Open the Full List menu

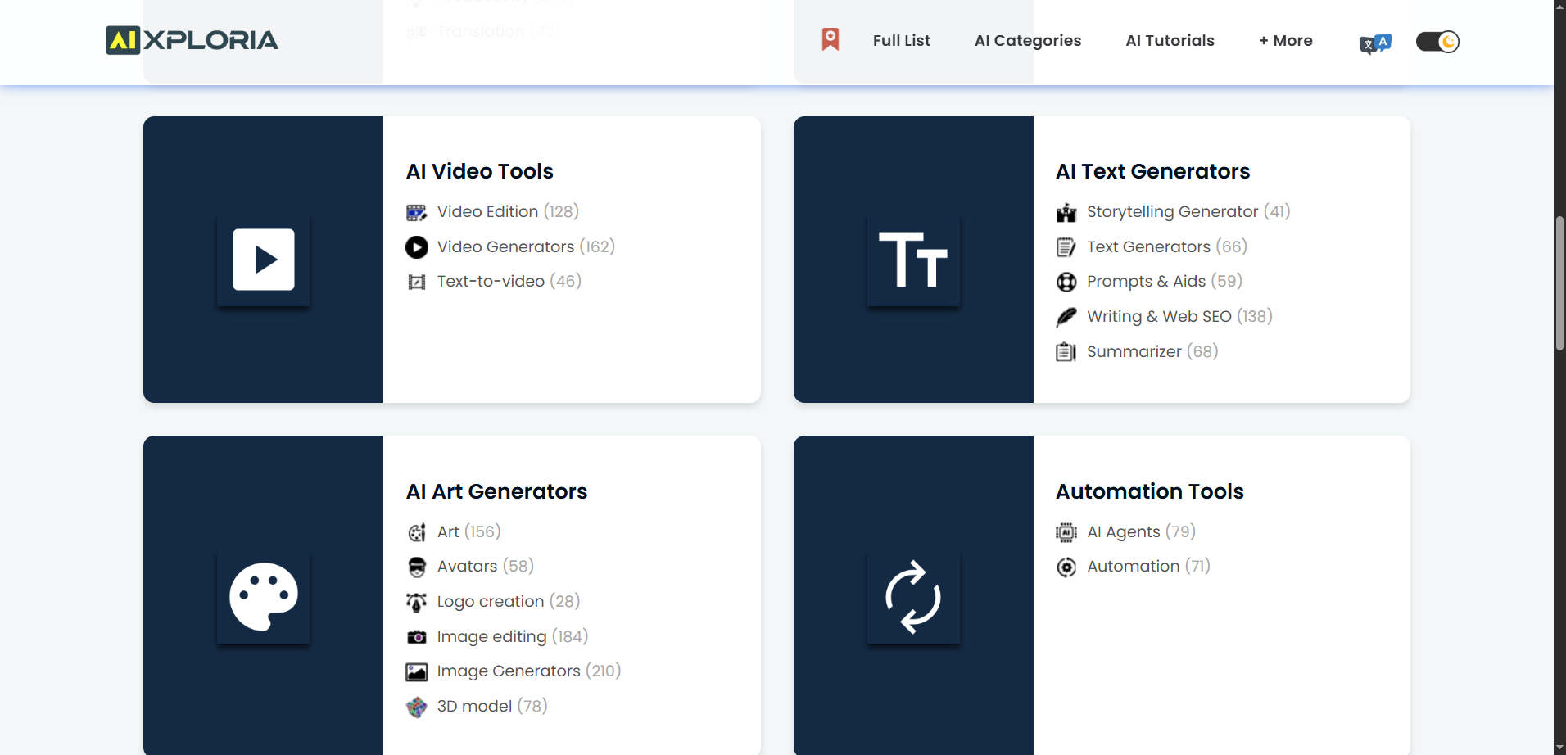click(x=902, y=41)
